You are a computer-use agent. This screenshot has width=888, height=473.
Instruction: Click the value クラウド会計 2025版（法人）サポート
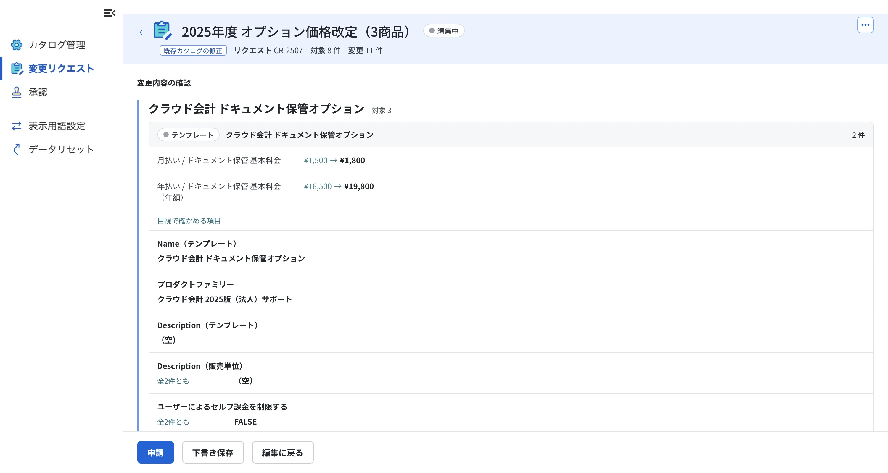point(224,299)
